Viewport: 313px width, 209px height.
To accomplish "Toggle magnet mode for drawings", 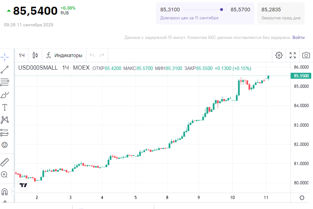I will coord(5,192).
